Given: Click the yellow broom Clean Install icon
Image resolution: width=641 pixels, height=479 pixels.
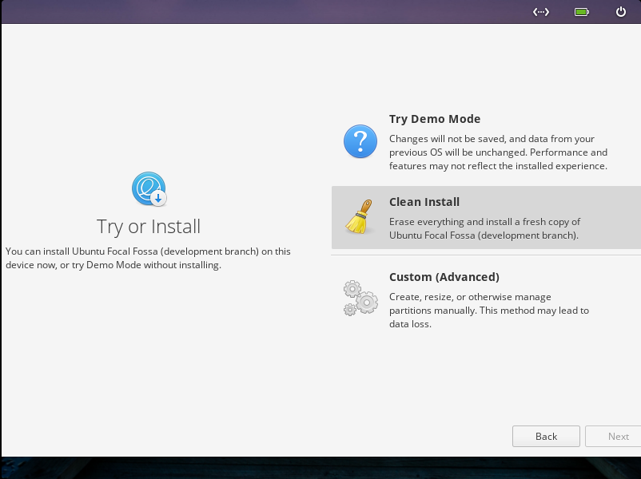Looking at the screenshot, I should (360, 217).
